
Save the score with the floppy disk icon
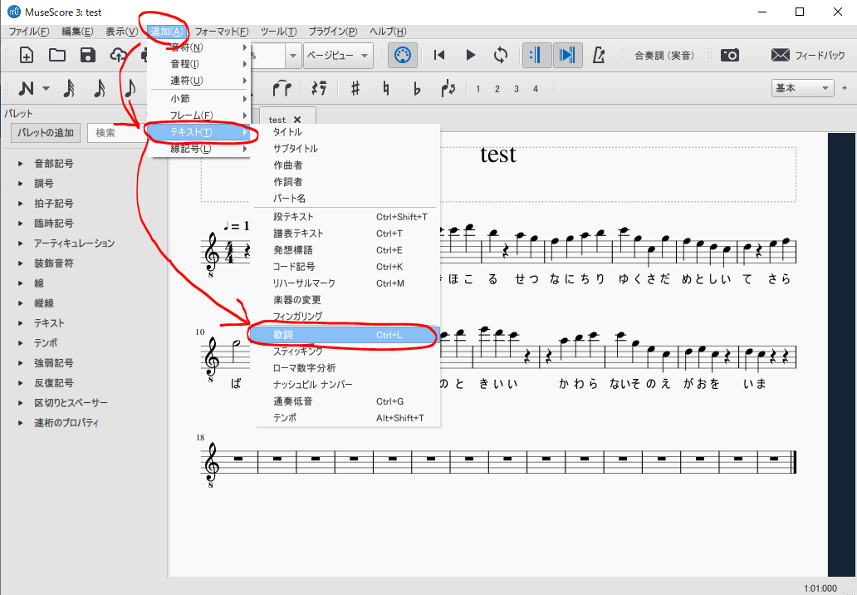[87, 55]
